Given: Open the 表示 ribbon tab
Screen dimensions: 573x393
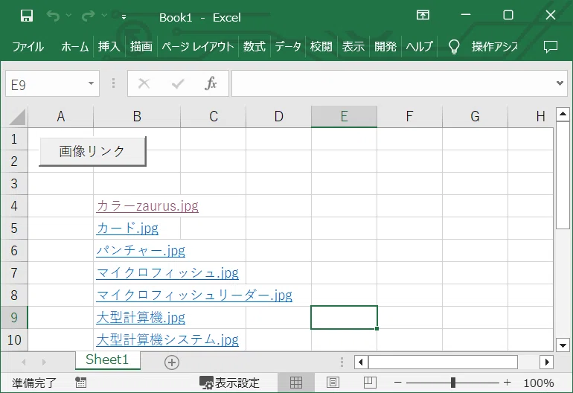Looking at the screenshot, I should 353,47.
